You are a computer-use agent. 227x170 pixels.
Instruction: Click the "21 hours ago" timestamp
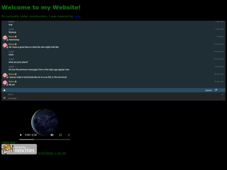pos(219,44)
